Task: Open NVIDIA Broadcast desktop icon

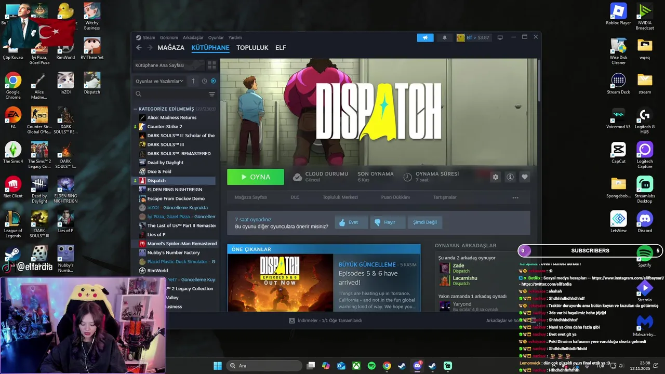Action: click(645, 17)
